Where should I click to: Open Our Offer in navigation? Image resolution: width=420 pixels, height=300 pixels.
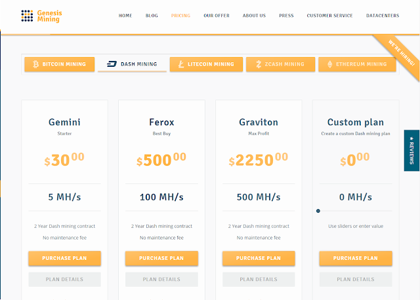pos(217,16)
